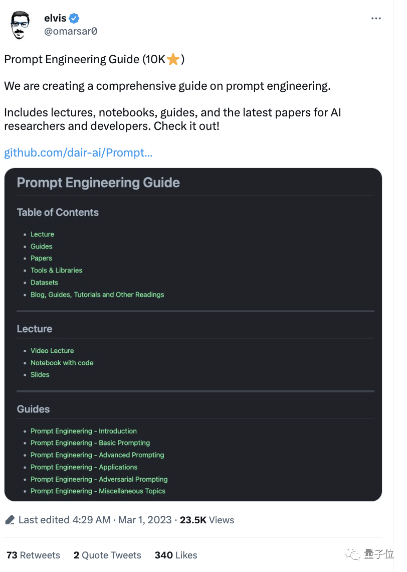Click the WeChat logo watermark icon
Viewport: 407px width, 572px height.
352,554
